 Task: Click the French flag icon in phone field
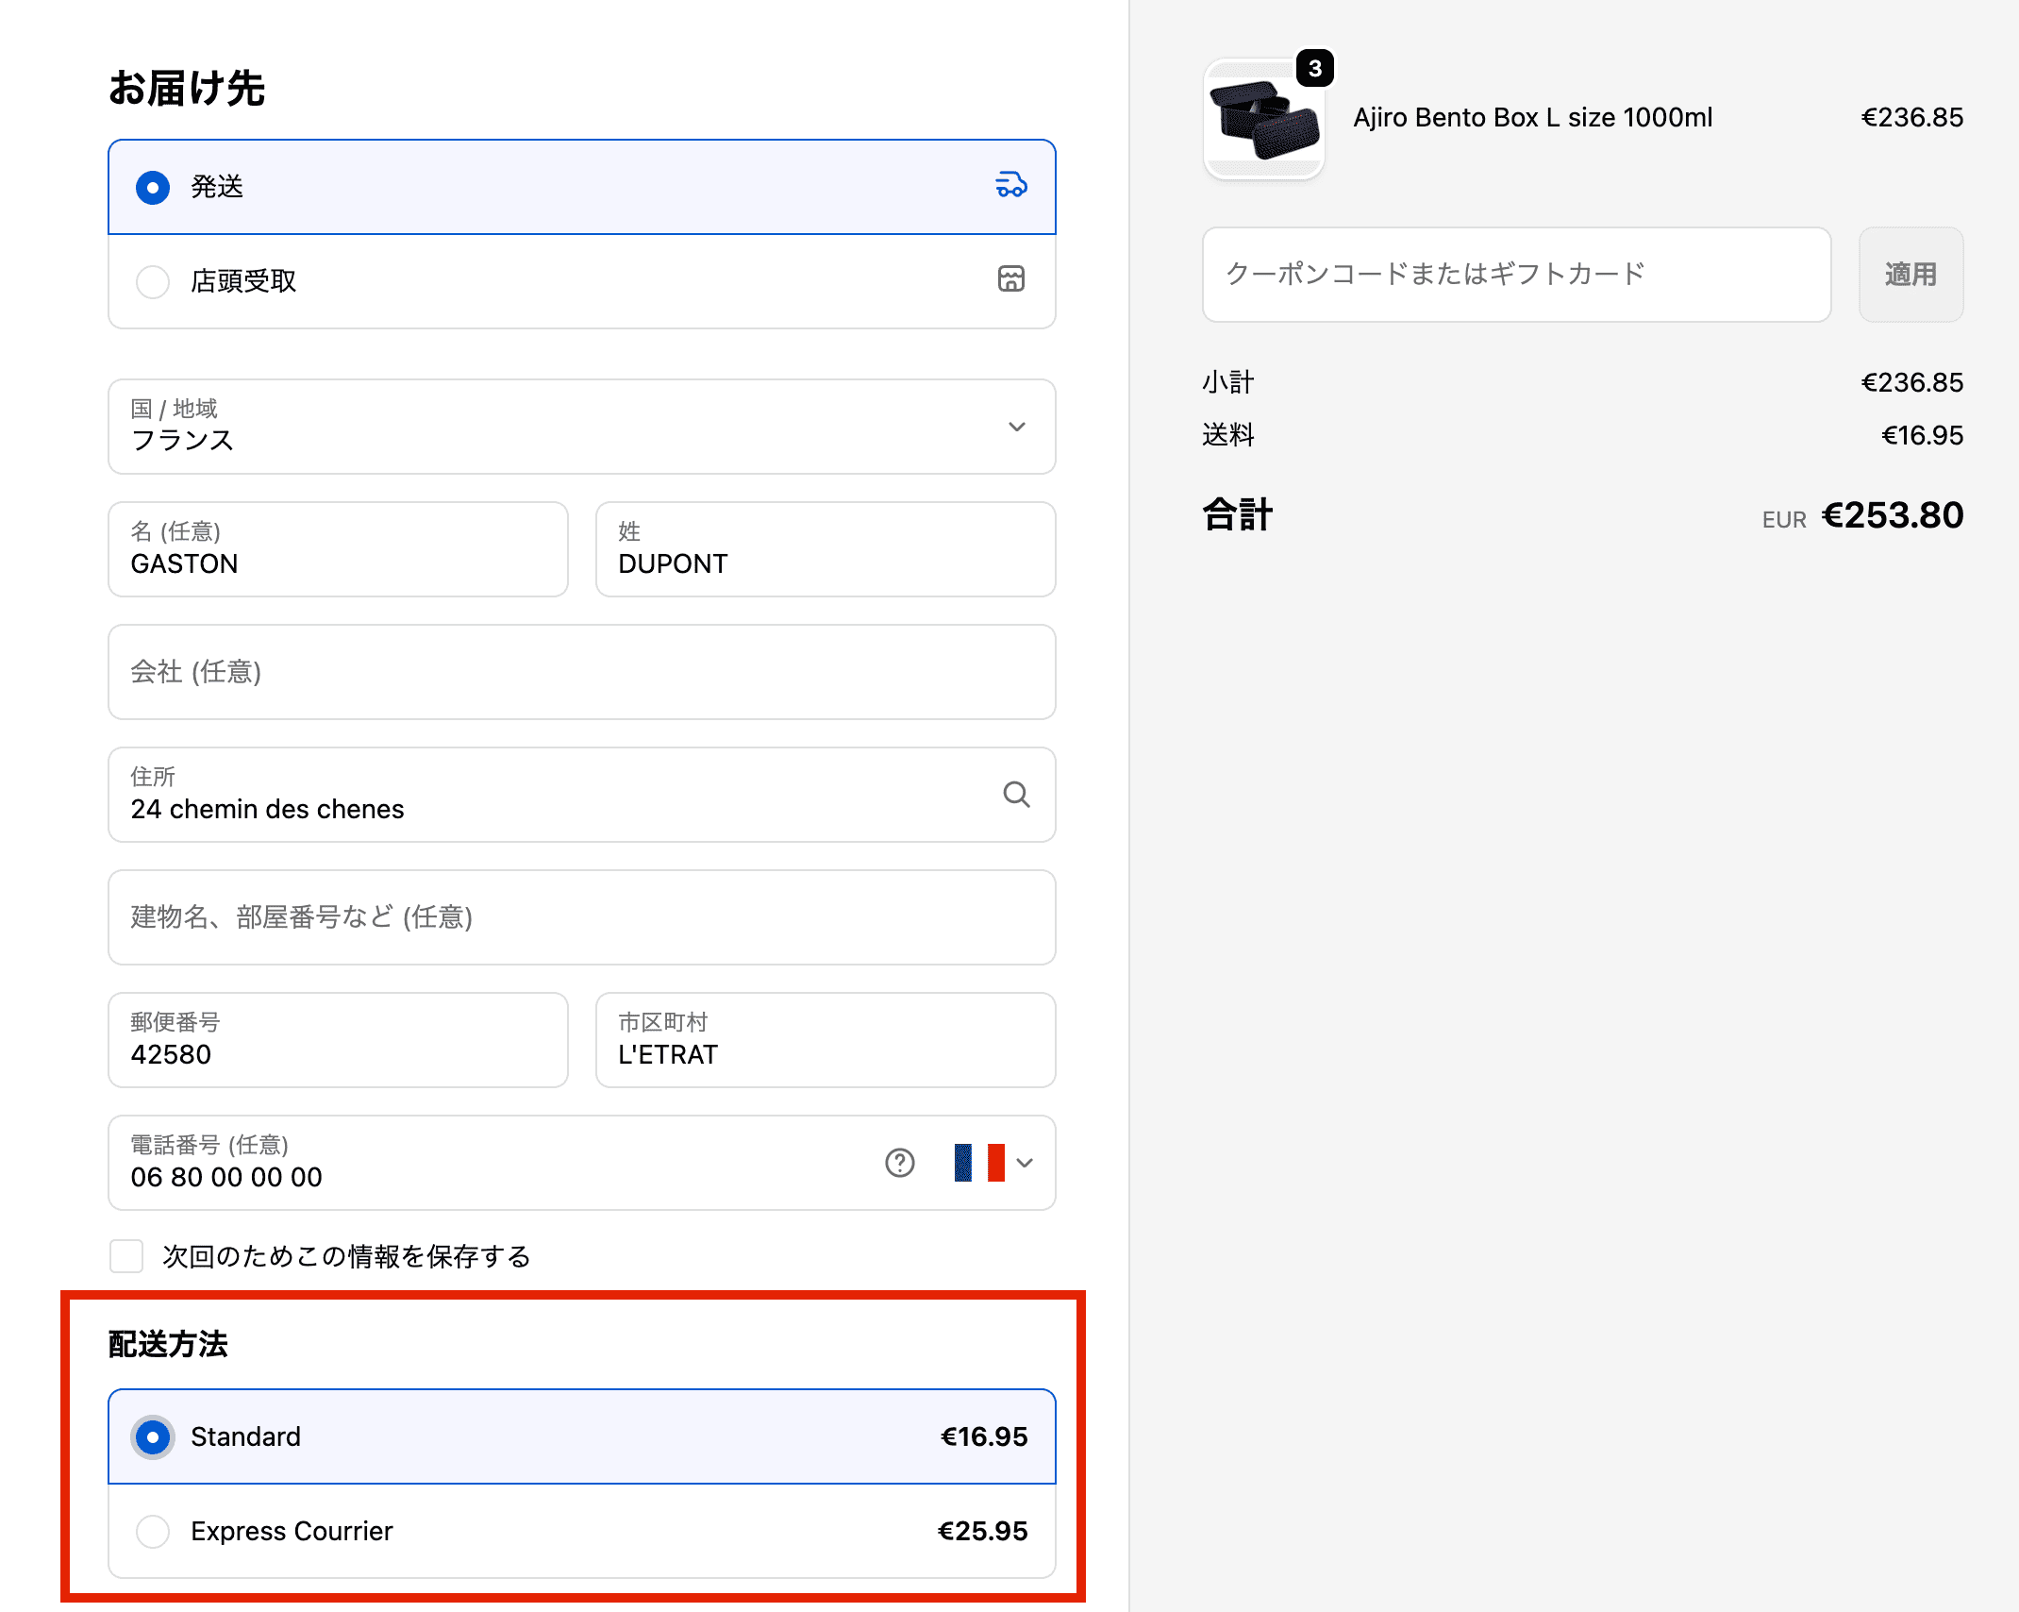point(976,1163)
